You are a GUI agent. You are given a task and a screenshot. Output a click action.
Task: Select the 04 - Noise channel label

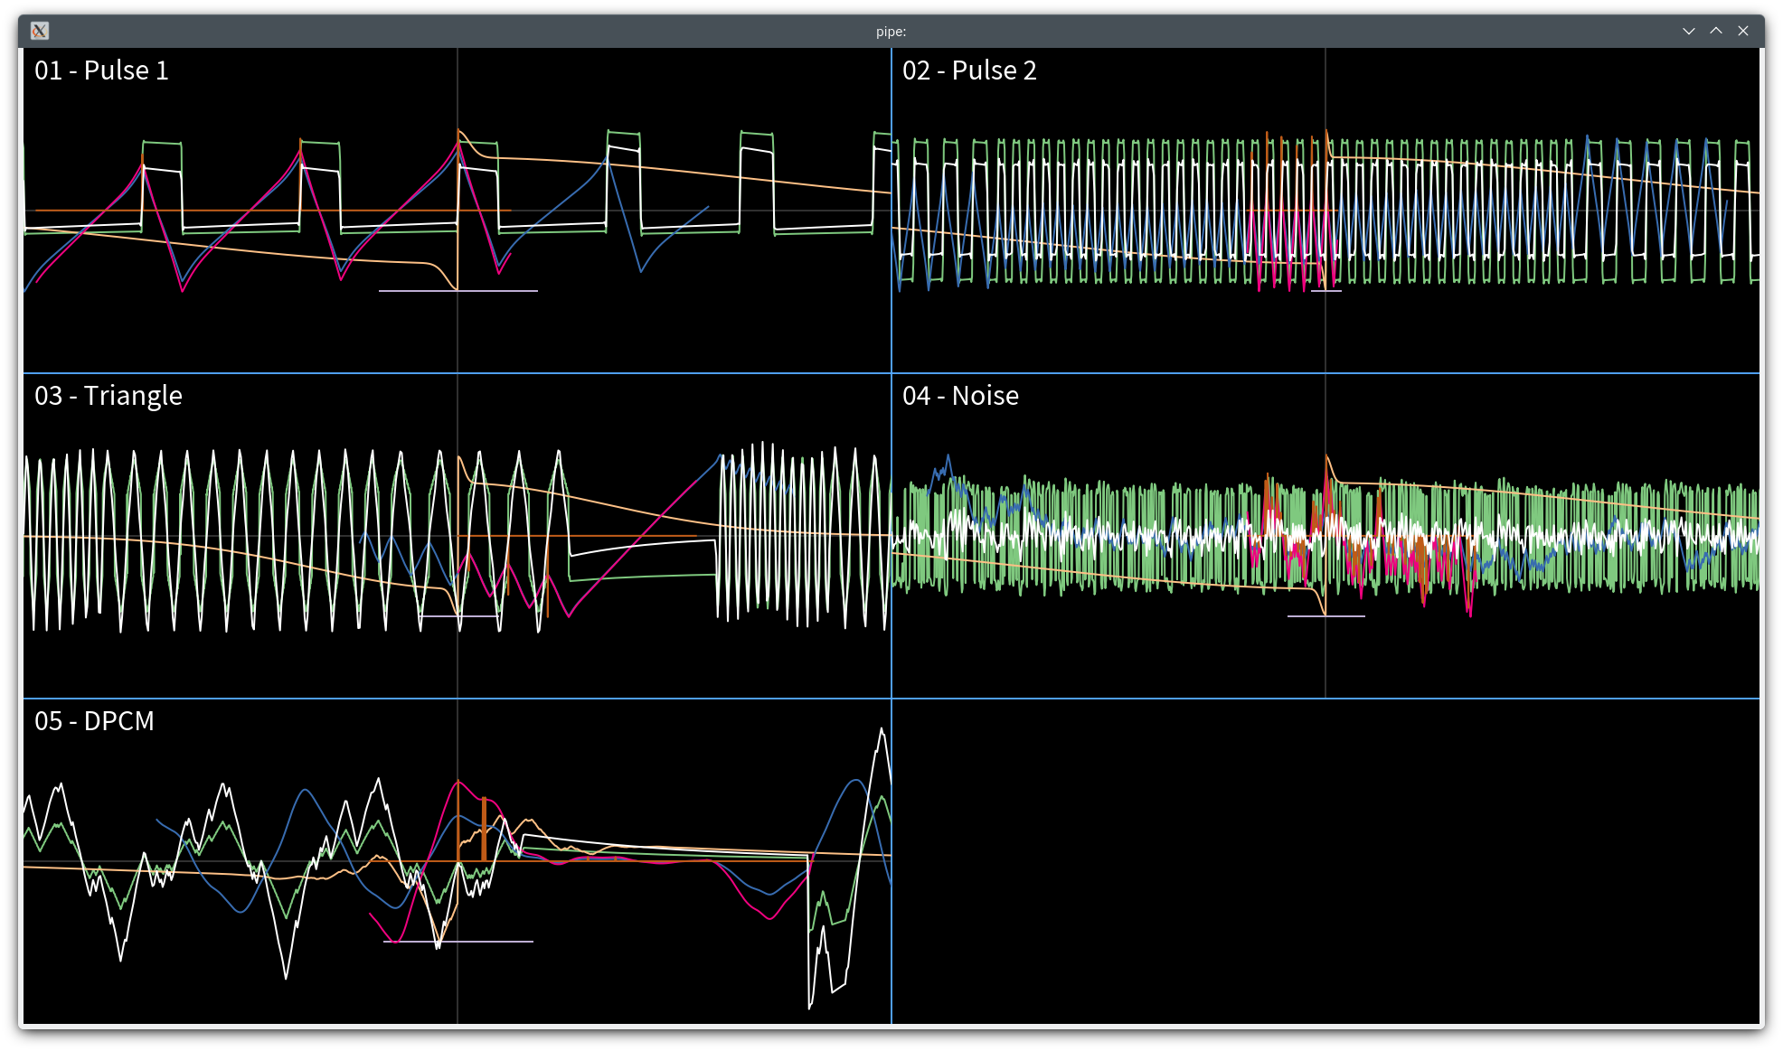tap(960, 395)
